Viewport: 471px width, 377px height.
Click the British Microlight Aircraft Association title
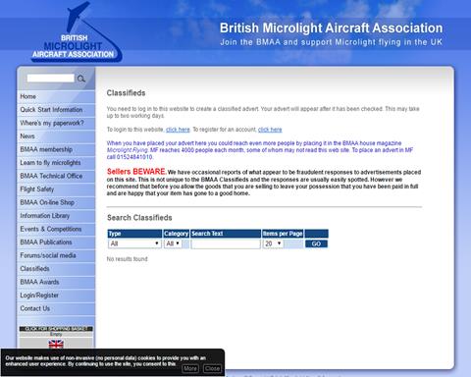[x=331, y=28]
